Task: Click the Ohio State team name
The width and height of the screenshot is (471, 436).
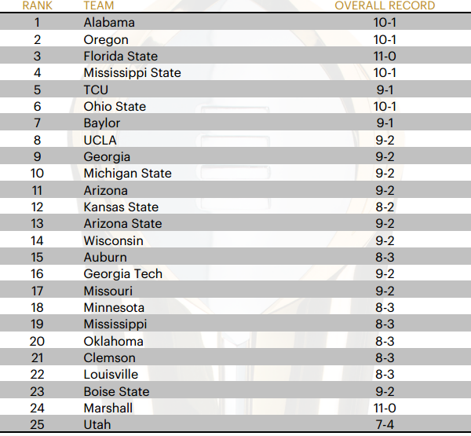Action: click(115, 106)
